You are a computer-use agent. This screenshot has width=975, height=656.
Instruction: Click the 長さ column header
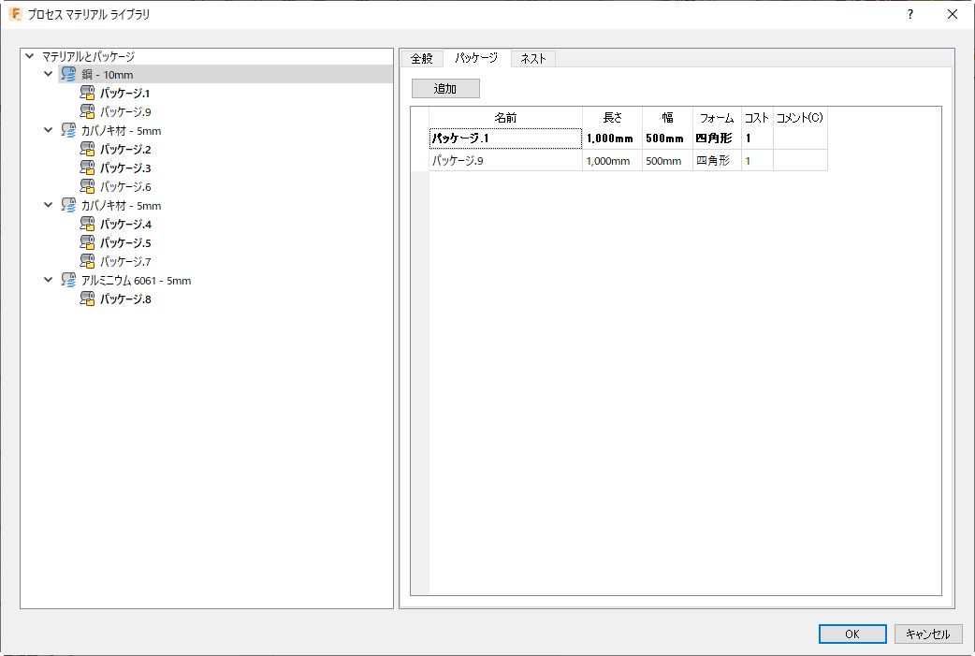coord(613,118)
